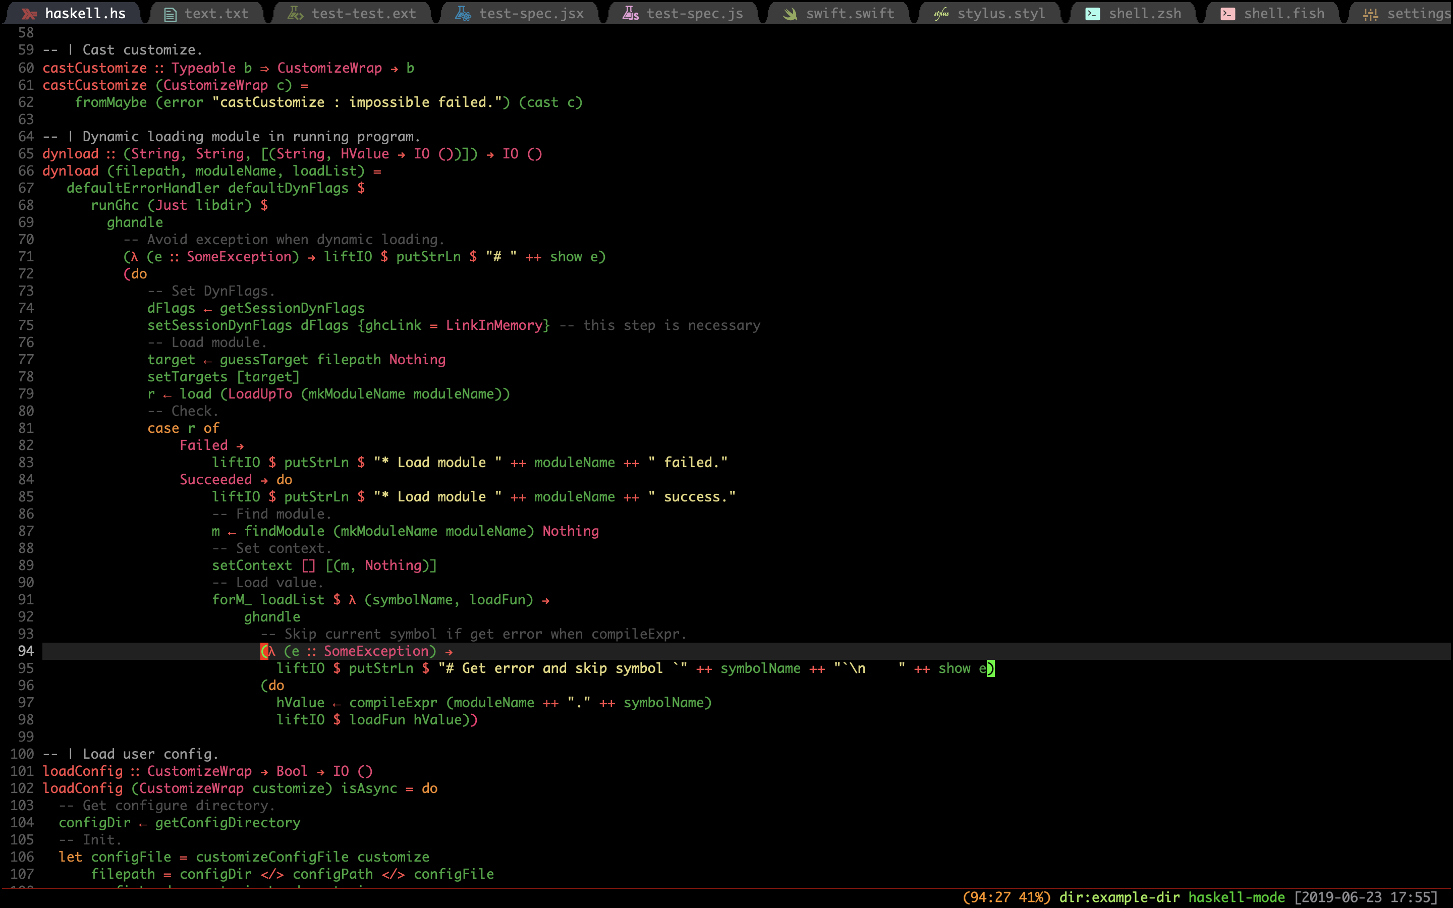Click line number 94 in the gutter
Screen dimensions: 1453x908
coord(26,651)
